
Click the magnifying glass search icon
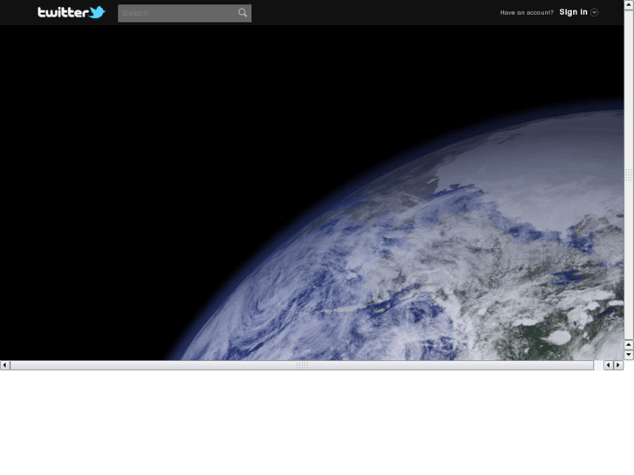(242, 13)
